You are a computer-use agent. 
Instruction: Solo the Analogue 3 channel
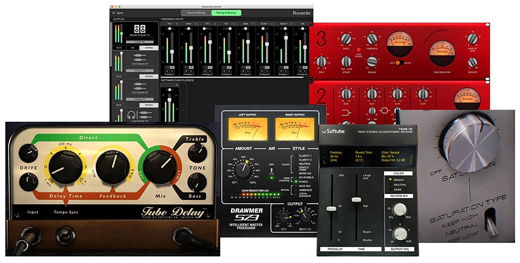click(x=209, y=71)
